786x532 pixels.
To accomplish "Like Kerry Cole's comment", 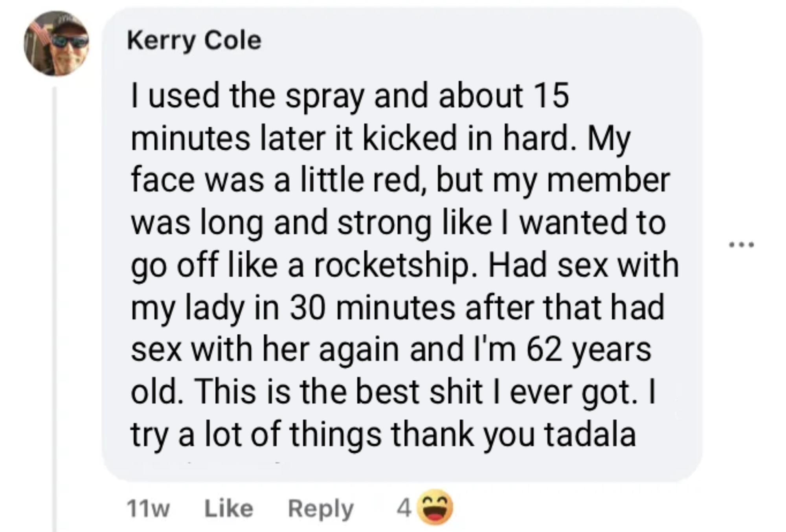I will 229,509.
